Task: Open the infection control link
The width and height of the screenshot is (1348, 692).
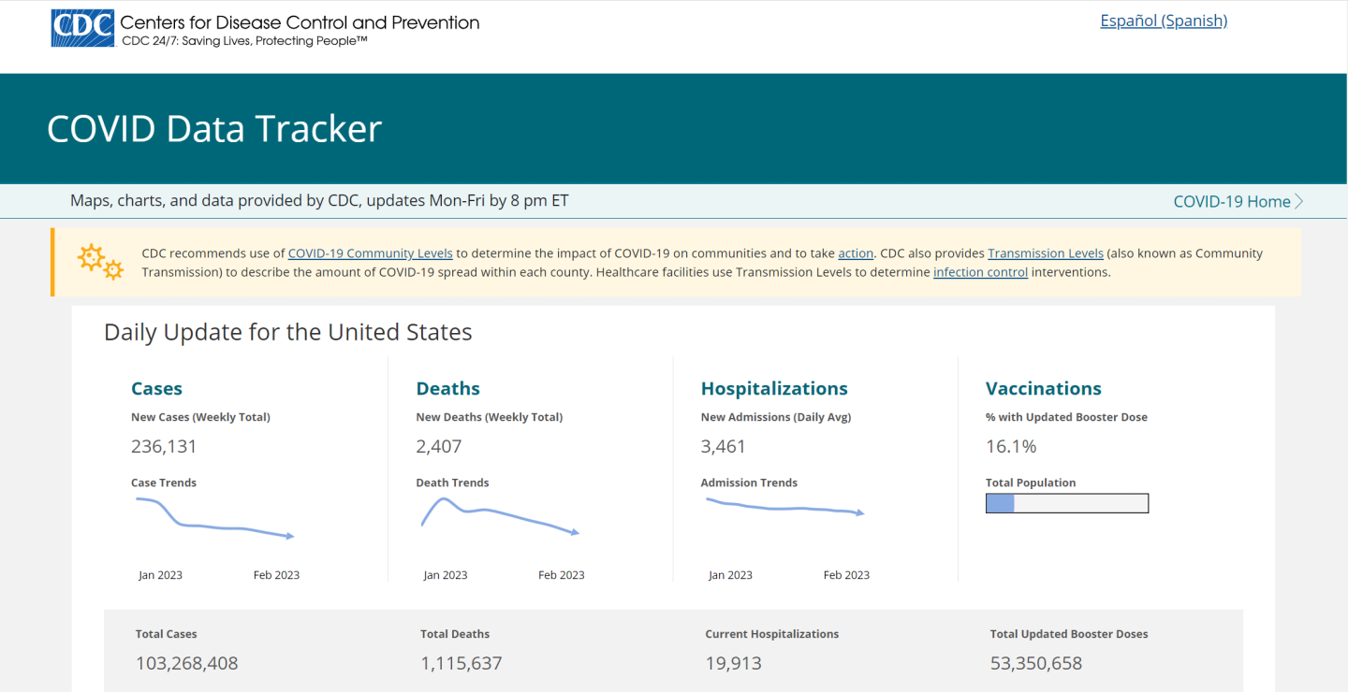Action: pyautogui.click(x=980, y=272)
